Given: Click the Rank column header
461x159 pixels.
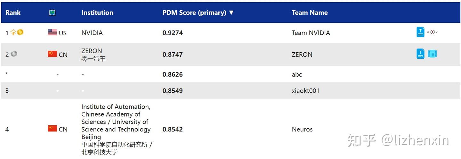Looking at the screenshot, I should pos(13,13).
